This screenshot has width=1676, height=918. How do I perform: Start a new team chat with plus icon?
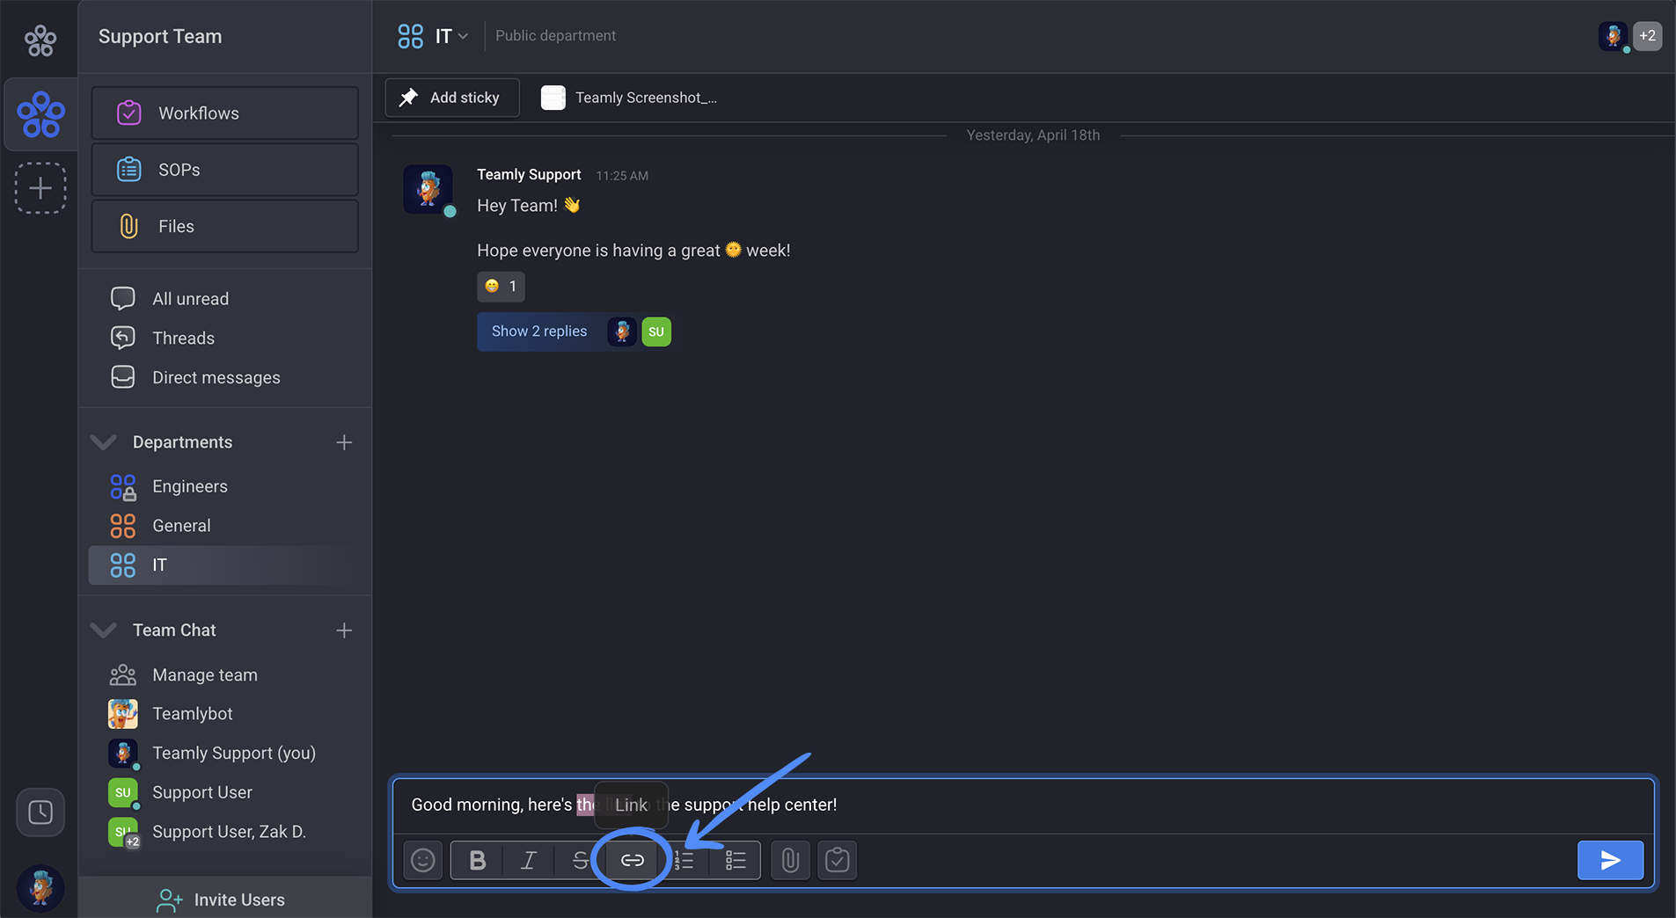[344, 630]
